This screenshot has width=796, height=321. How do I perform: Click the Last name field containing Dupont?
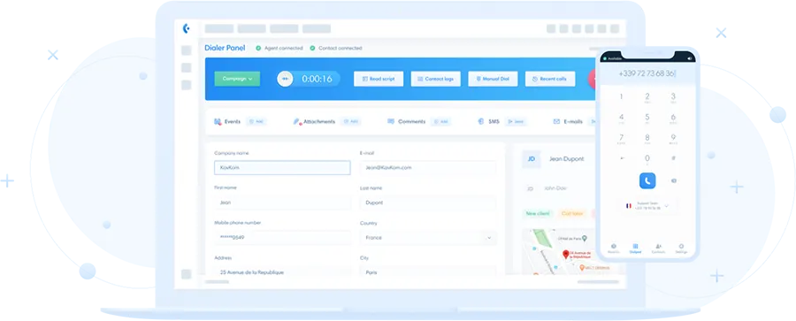coord(428,203)
